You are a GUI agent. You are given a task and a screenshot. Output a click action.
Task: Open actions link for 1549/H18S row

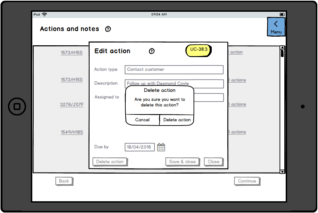[237, 132]
